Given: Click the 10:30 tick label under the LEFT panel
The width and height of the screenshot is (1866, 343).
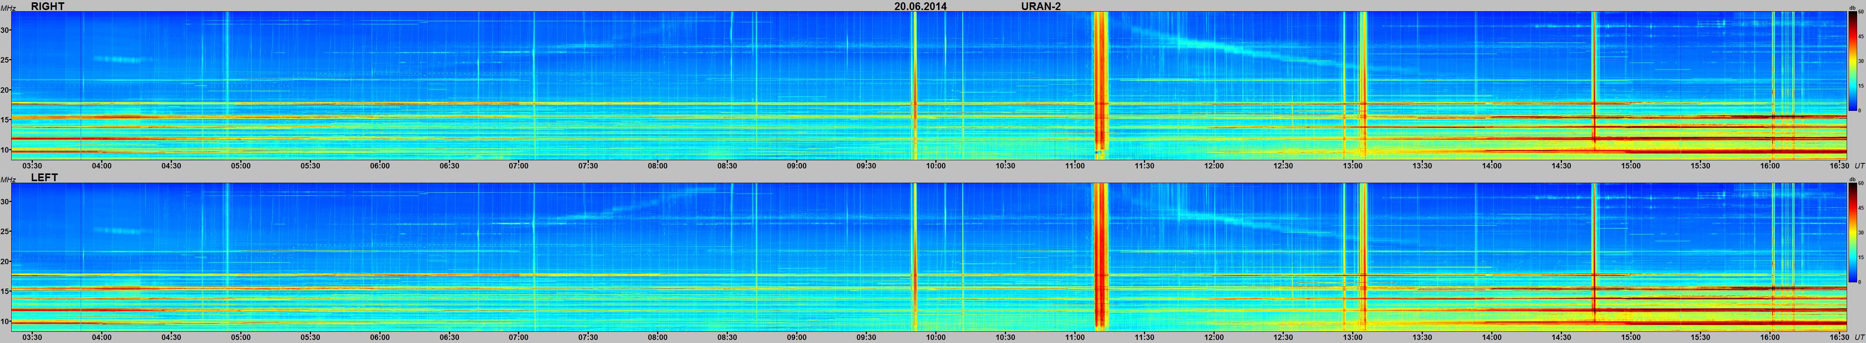Looking at the screenshot, I should [x=1005, y=337].
